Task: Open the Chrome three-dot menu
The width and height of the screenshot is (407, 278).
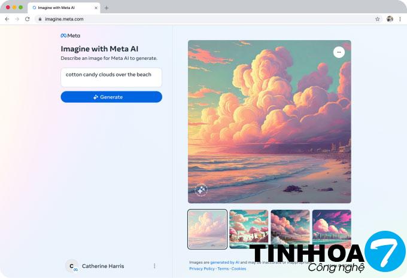Action: point(400,19)
